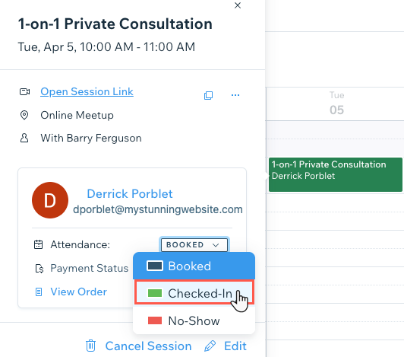Screen dimensions: 404x357
Task: Click the chevron arrow in BOOKED dropdown
Action: (216, 245)
